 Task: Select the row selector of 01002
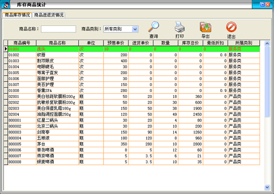(6, 55)
